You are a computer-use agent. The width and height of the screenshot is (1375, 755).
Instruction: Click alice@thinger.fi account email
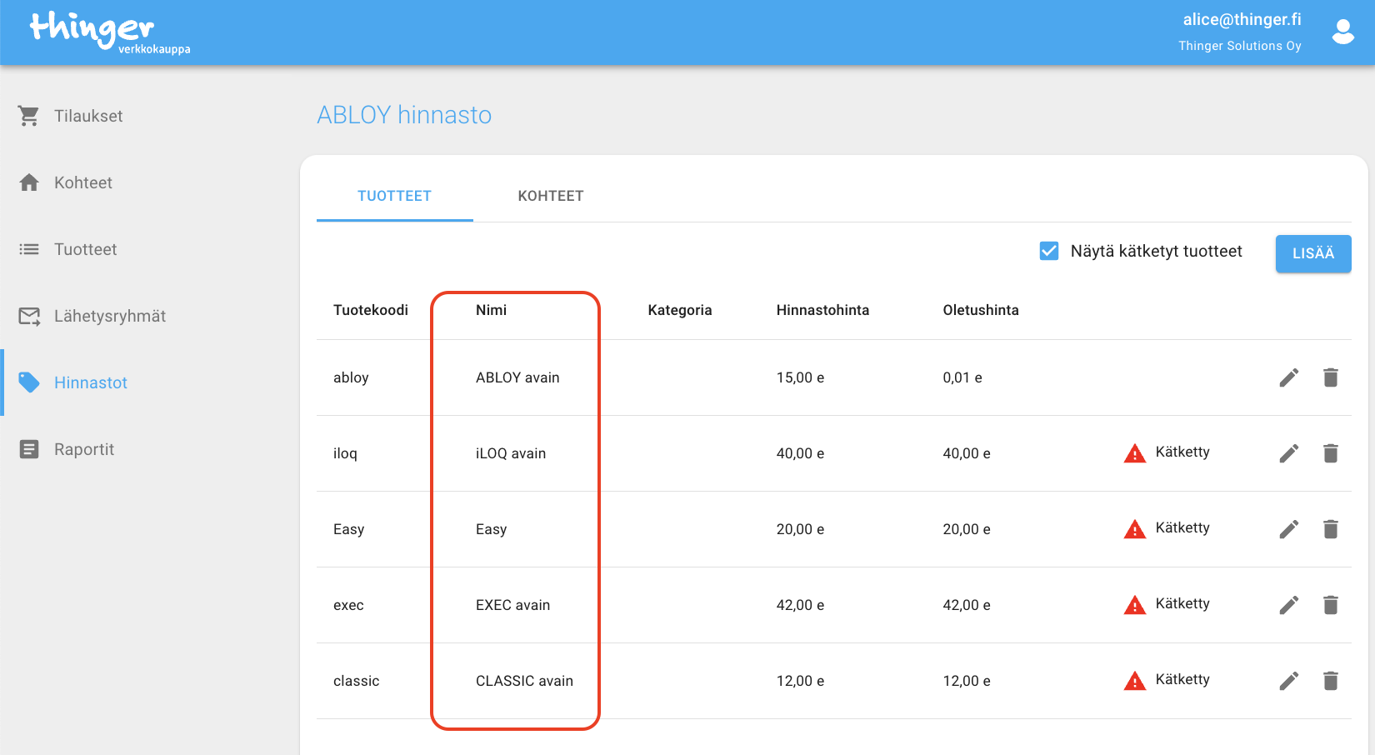pos(1242,19)
